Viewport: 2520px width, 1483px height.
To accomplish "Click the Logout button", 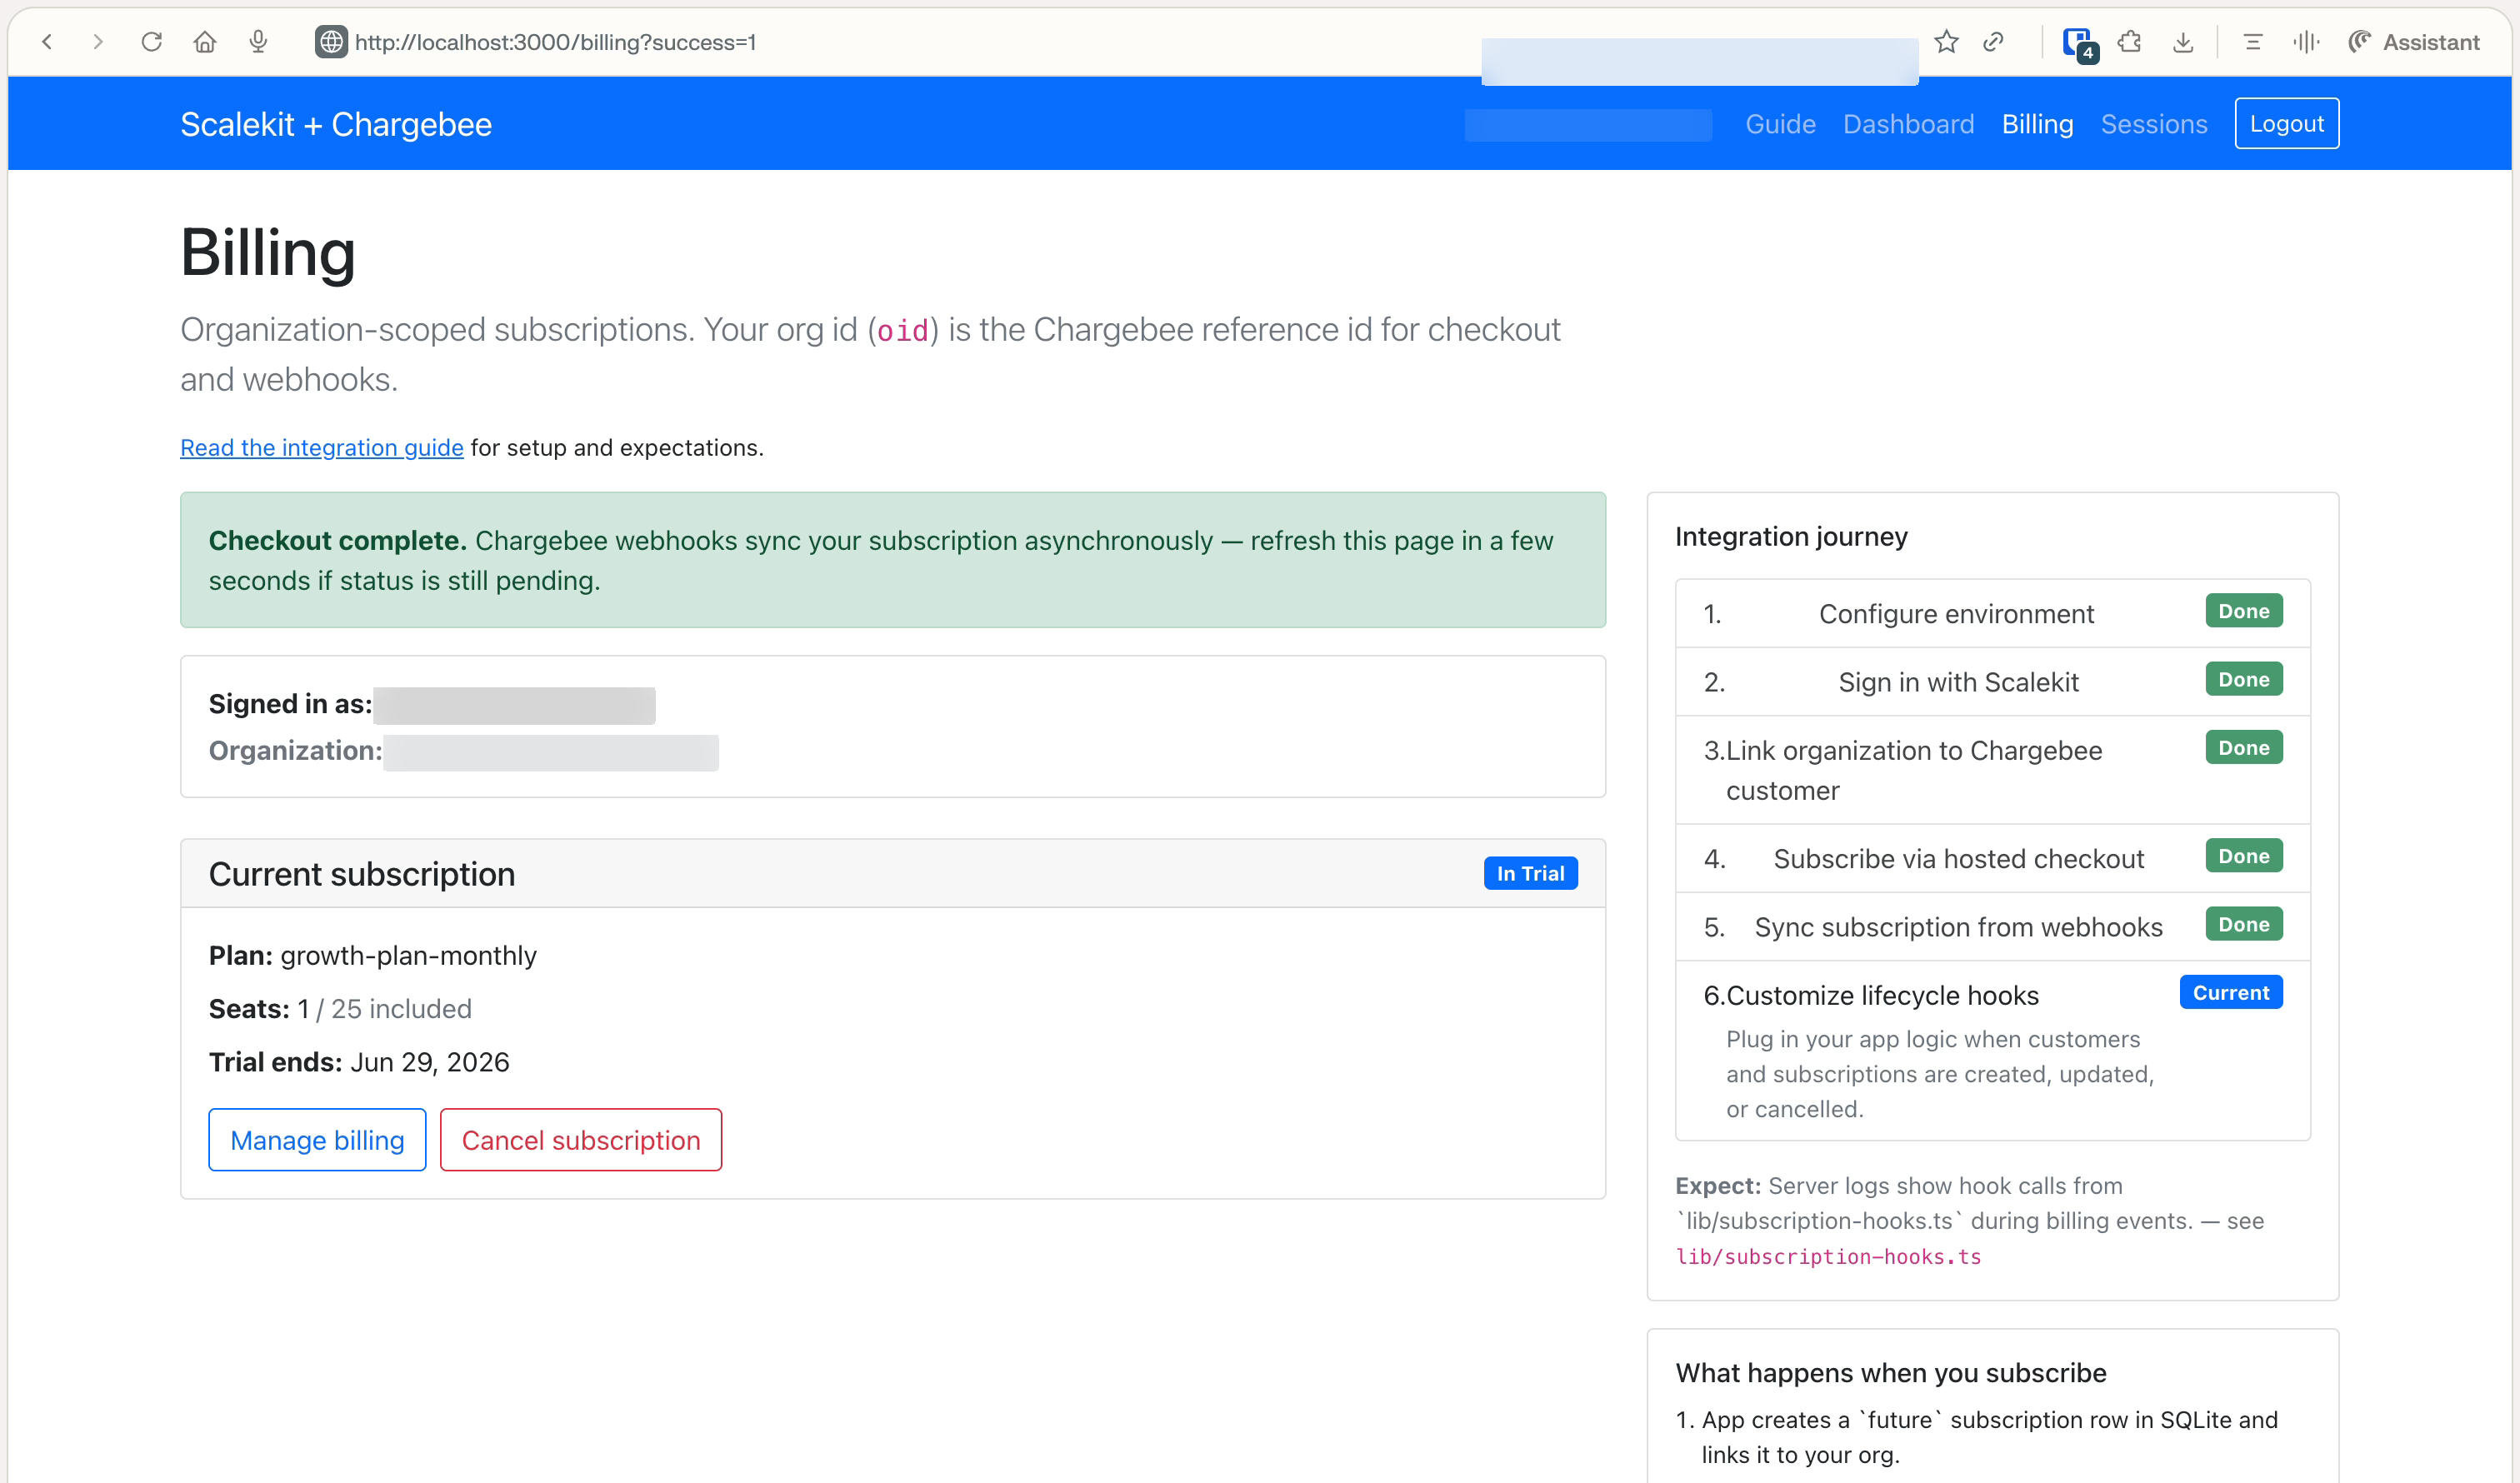I will click(2287, 123).
